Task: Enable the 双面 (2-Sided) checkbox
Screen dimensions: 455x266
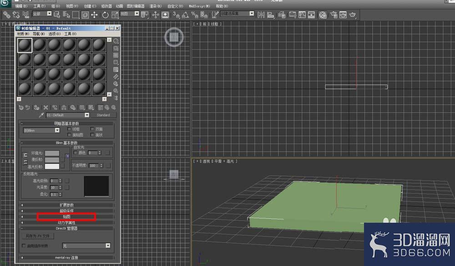Action: 92,129
